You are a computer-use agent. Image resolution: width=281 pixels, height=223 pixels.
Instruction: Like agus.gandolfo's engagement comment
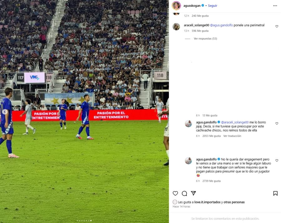pyautogui.click(x=277, y=161)
